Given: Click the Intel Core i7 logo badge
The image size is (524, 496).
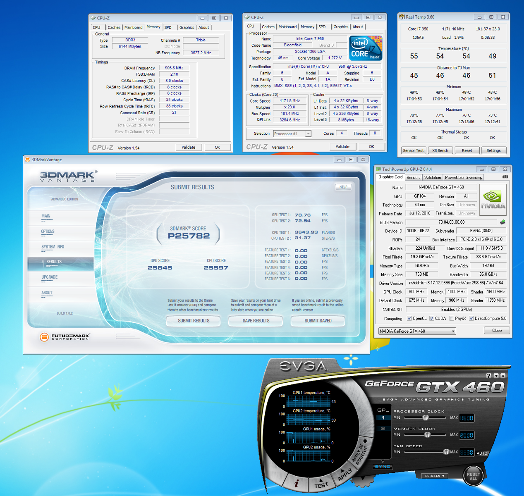Looking at the screenshot, I should [x=366, y=48].
